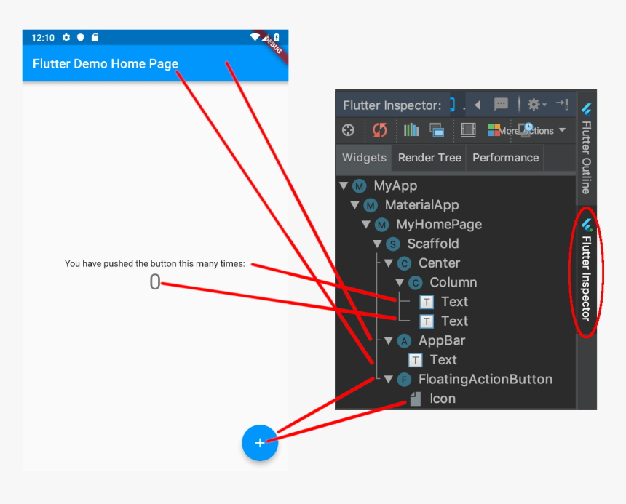Activate the Select Widget Mode crosshair icon
Image resolution: width=626 pixels, height=504 pixels.
coord(348,130)
